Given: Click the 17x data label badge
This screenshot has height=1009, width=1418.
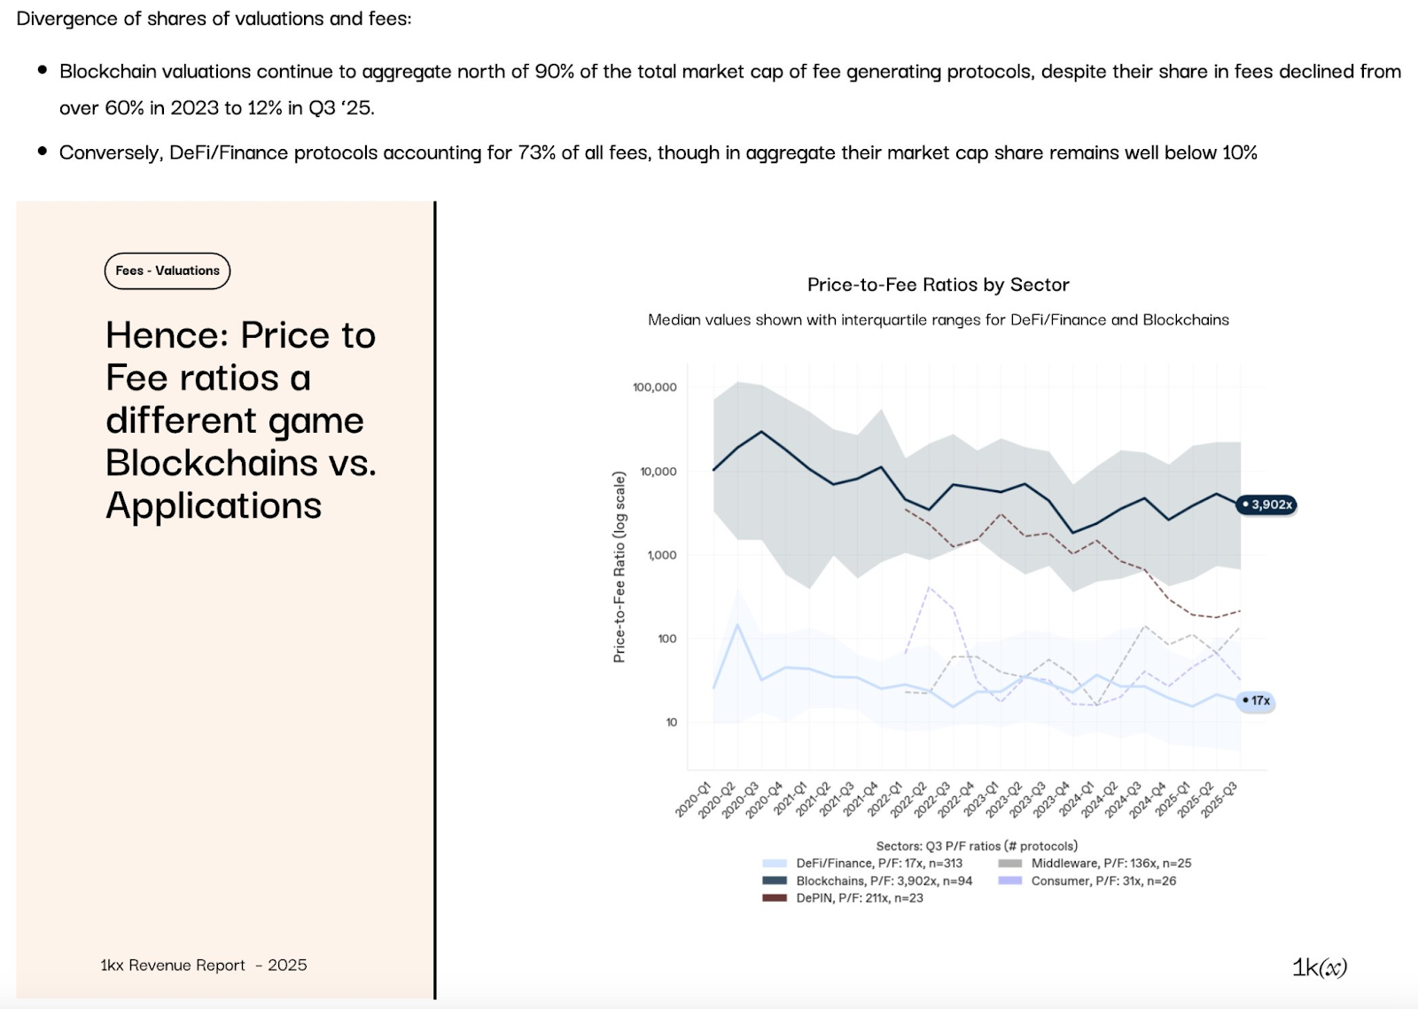Looking at the screenshot, I should point(1257,700).
